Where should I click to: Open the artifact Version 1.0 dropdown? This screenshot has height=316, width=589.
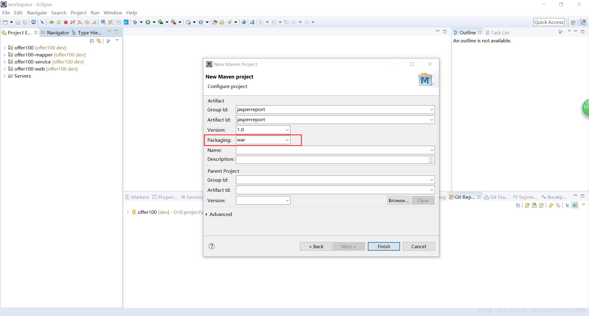(x=287, y=130)
